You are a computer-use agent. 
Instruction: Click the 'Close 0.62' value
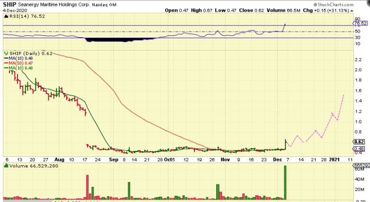(x=251, y=10)
